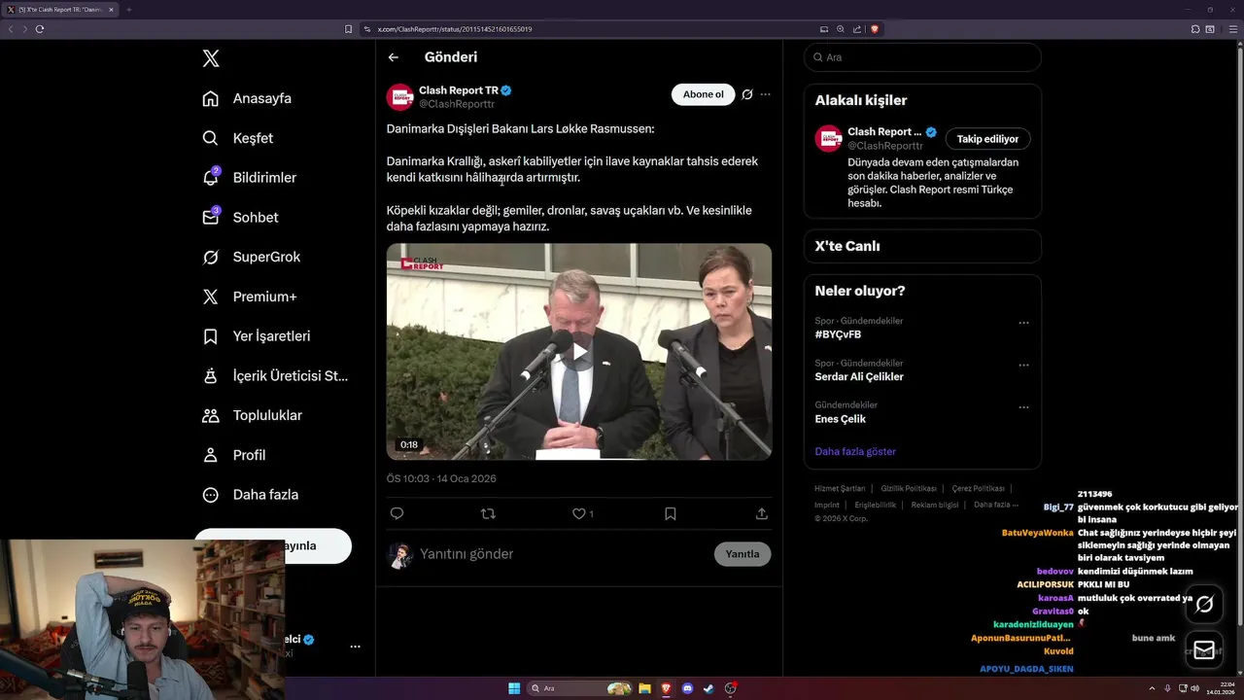Click the Yanıtla reply button
The width and height of the screenshot is (1244, 700).
pos(743,554)
